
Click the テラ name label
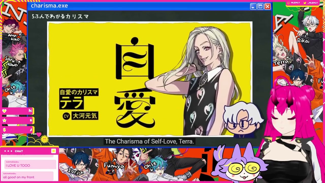click(x=71, y=103)
